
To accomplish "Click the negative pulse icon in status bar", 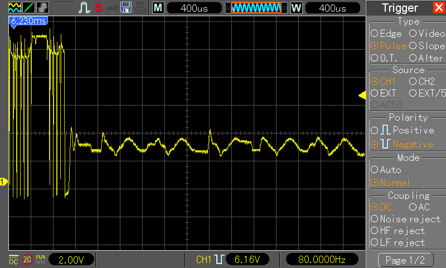I will click(x=219, y=260).
